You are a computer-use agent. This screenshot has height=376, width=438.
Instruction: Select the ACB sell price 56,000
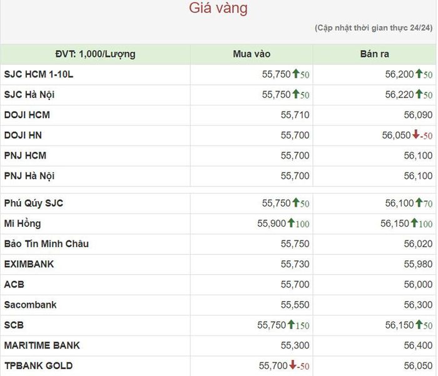point(418,284)
